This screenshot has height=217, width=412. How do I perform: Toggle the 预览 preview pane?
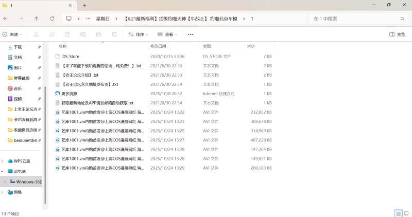coord(397,34)
